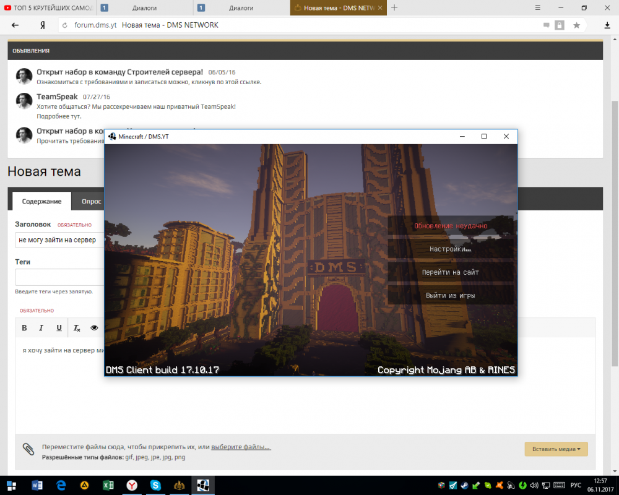Switch to the 'Опрос' tab
The height and width of the screenshot is (495, 619).
click(x=91, y=201)
